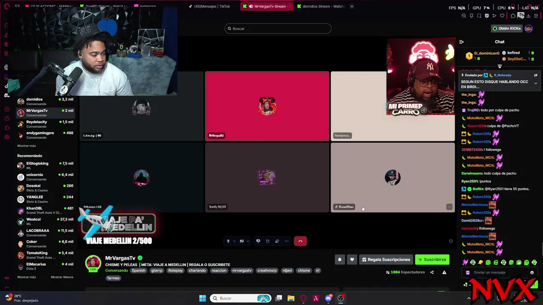Viewport: 543px width, 305px height.
Task: Open the Windows Start menu
Action: 202,298
